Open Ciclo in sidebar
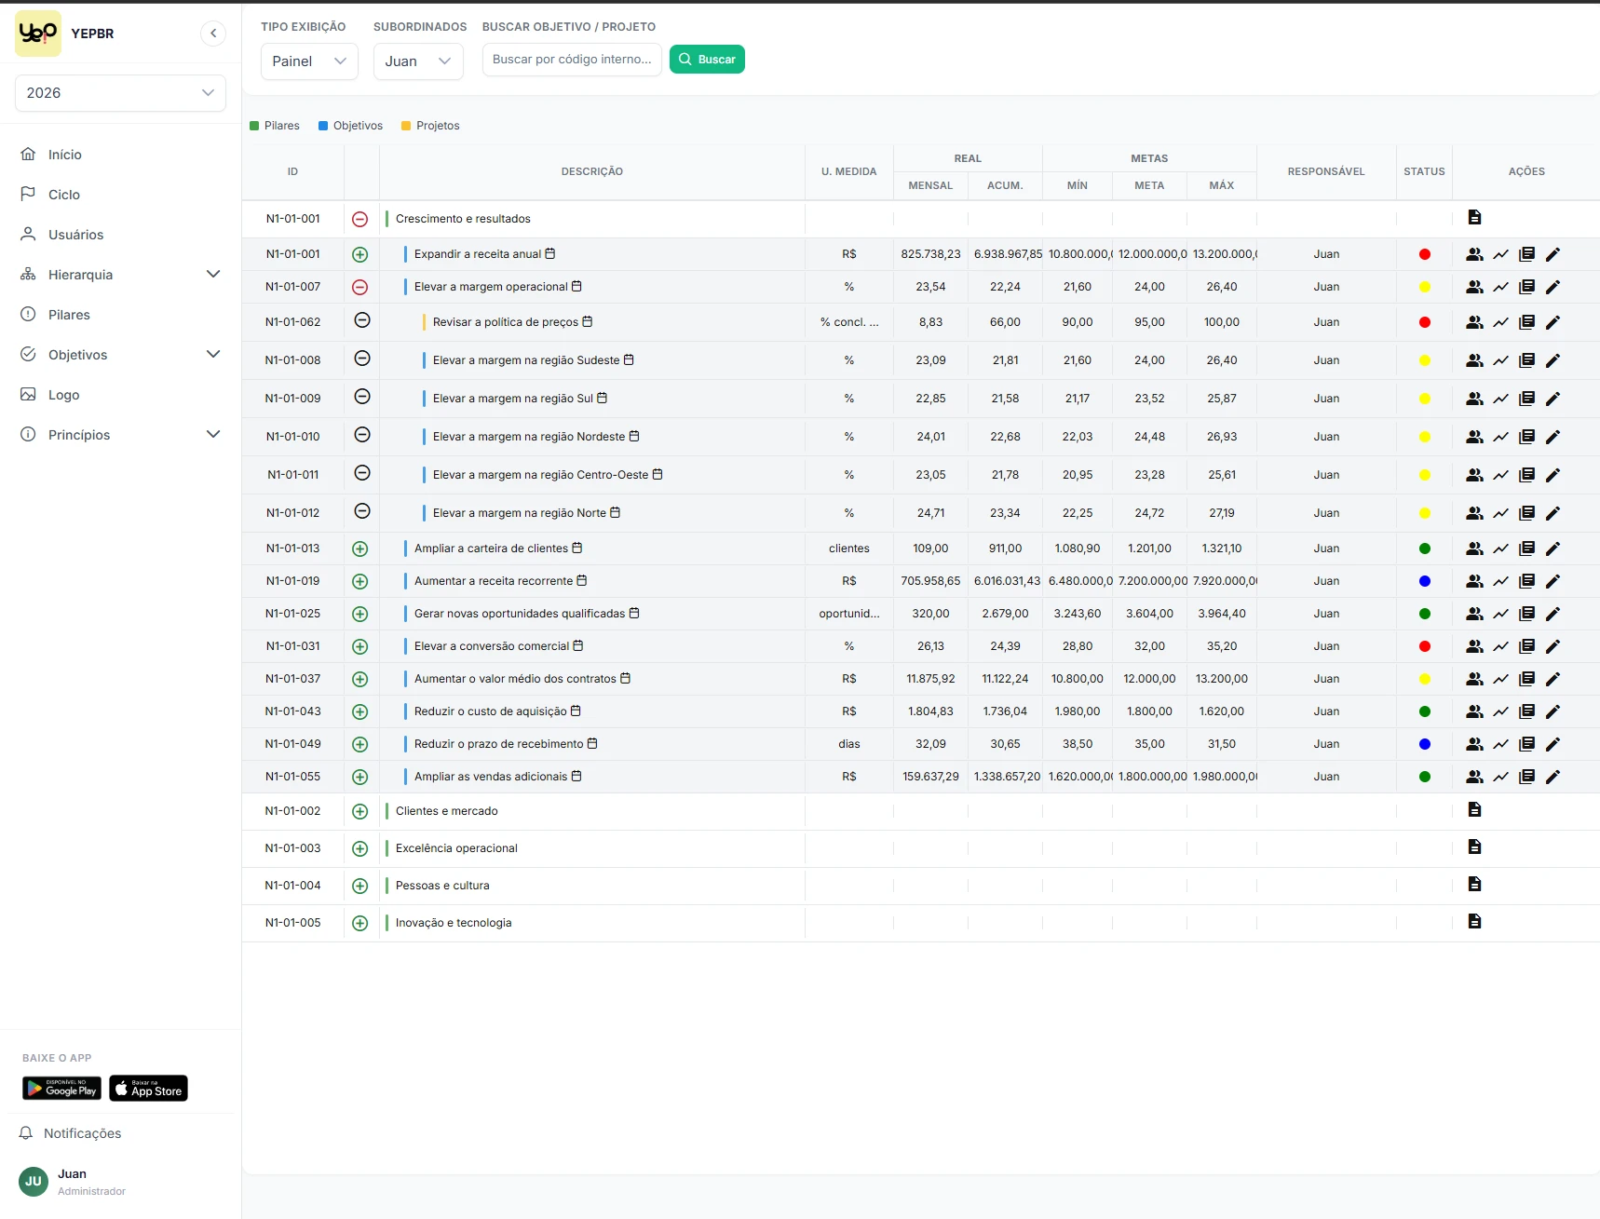The width and height of the screenshot is (1600, 1219). point(63,195)
